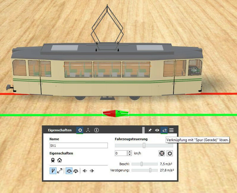Switch to the axis transformation tab
The width and height of the screenshot is (237, 193).
click(88, 130)
